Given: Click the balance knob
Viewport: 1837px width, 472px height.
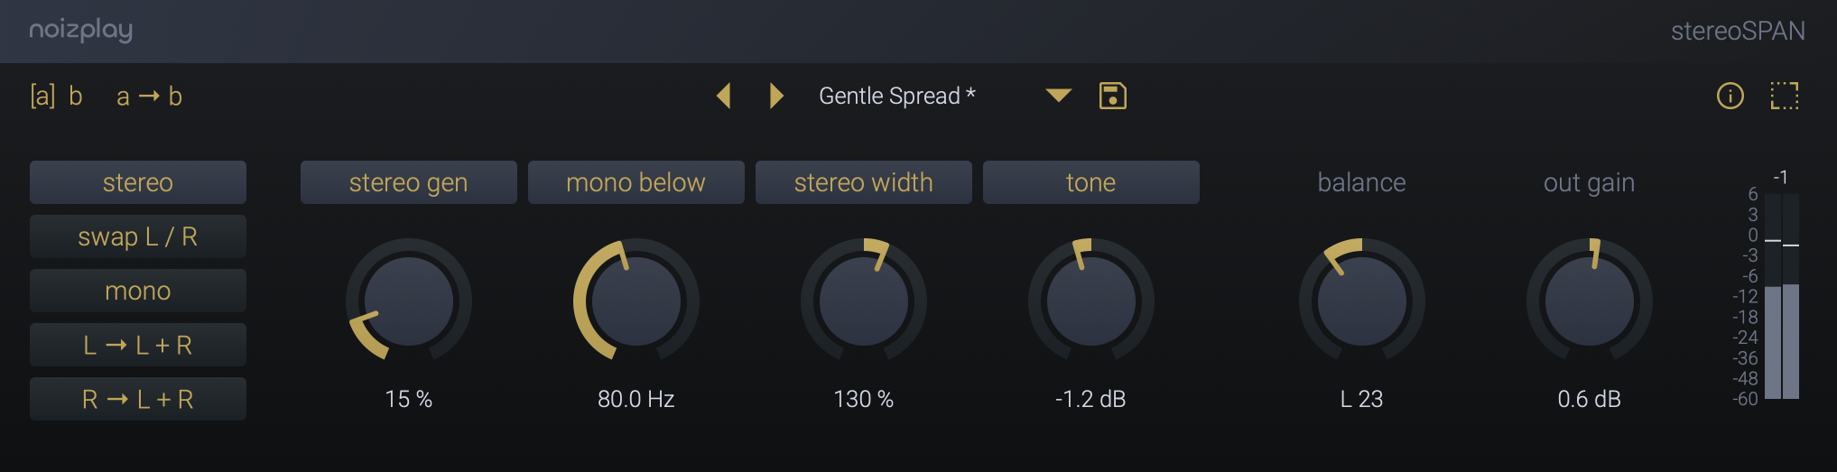Looking at the screenshot, I should click(x=1362, y=301).
